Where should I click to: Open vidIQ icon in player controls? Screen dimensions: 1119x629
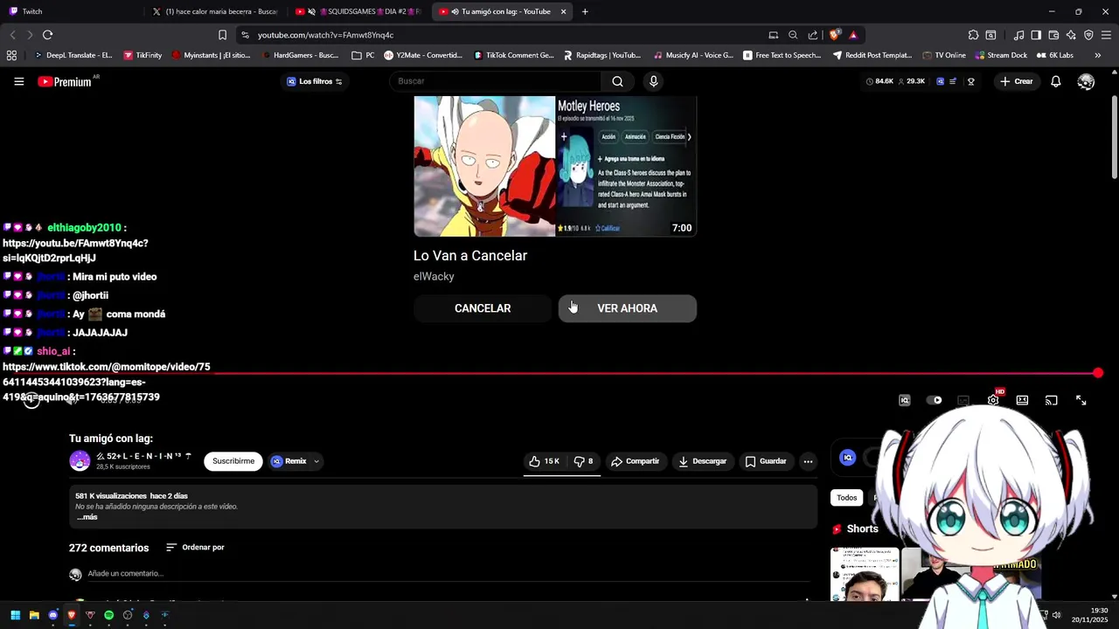pos(905,400)
